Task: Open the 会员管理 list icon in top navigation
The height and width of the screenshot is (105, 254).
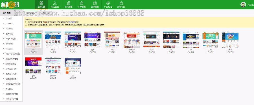Action: (68, 3)
